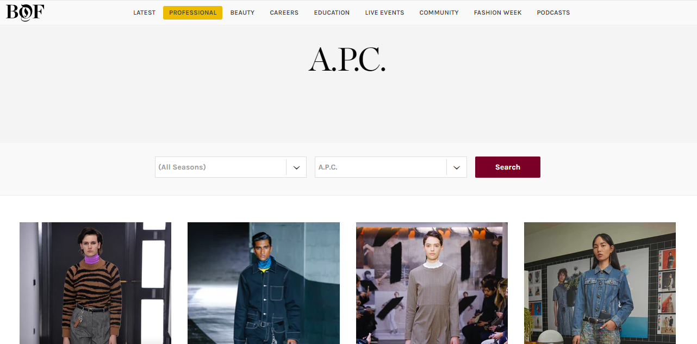Viewport: 697px width, 344px height.
Task: Open the Beauty menu item
Action: pos(242,12)
